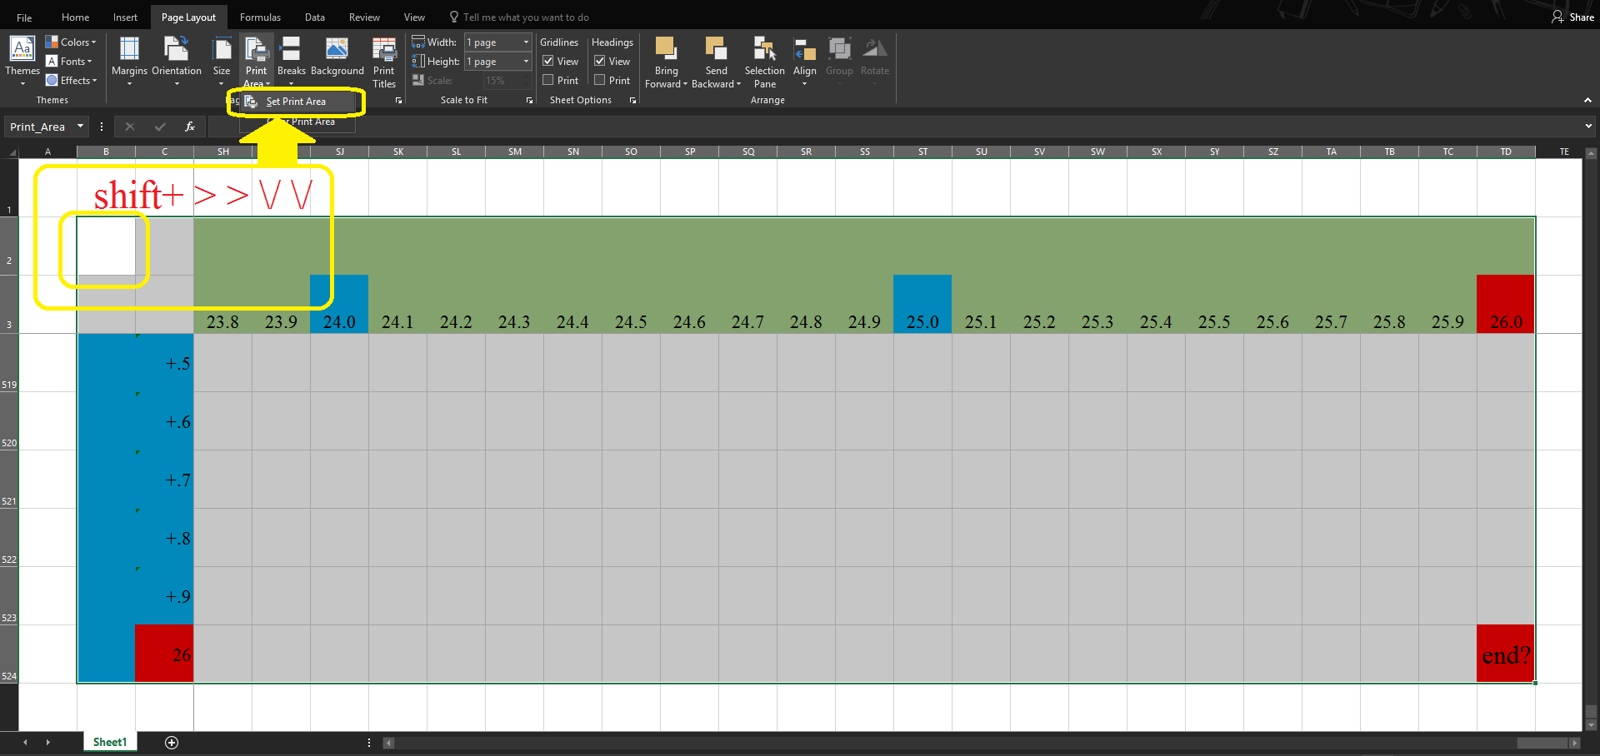
Task: Expand the Send Backward dropdown arrow
Action: click(738, 84)
